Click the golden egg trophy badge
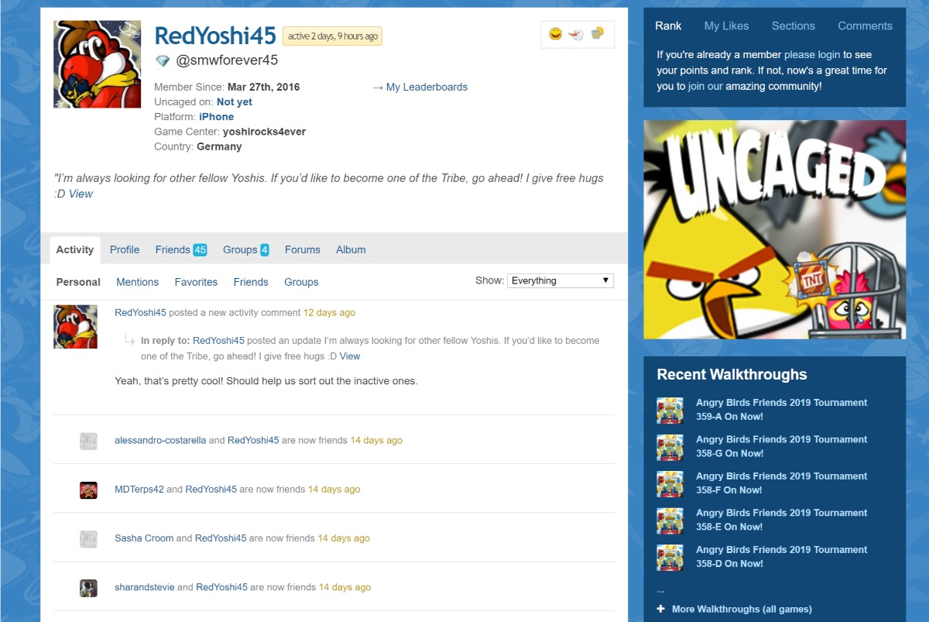 click(x=598, y=33)
